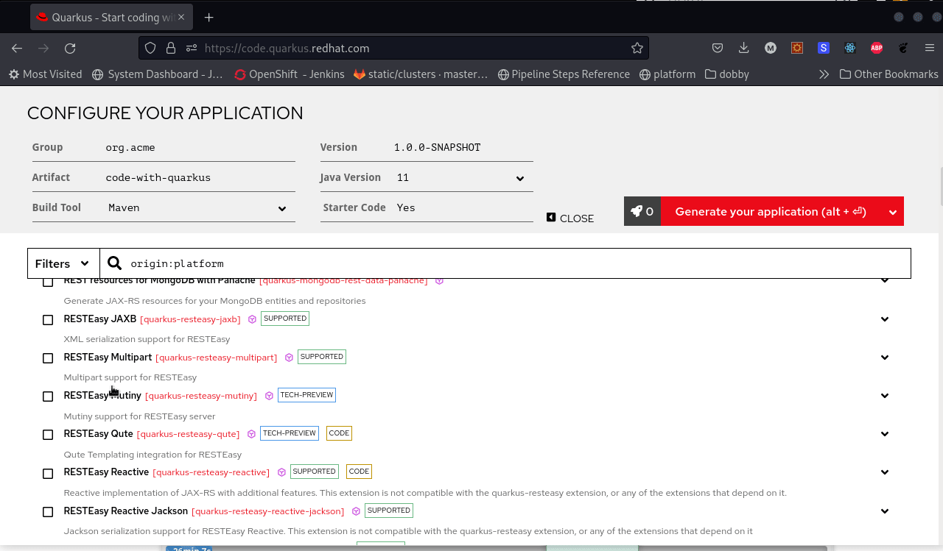Screen dimensions: 943x551
Task: Open the System Dashboard bookmark
Action: pos(158,74)
